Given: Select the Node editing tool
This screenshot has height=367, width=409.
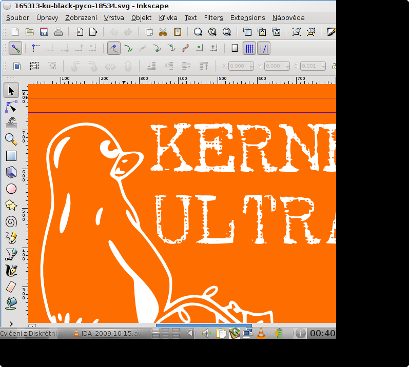Looking at the screenshot, I should coord(11,107).
